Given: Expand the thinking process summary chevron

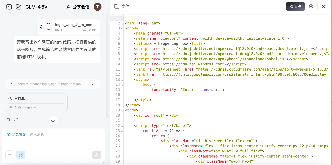Looking at the screenshot, I should click(92, 84).
